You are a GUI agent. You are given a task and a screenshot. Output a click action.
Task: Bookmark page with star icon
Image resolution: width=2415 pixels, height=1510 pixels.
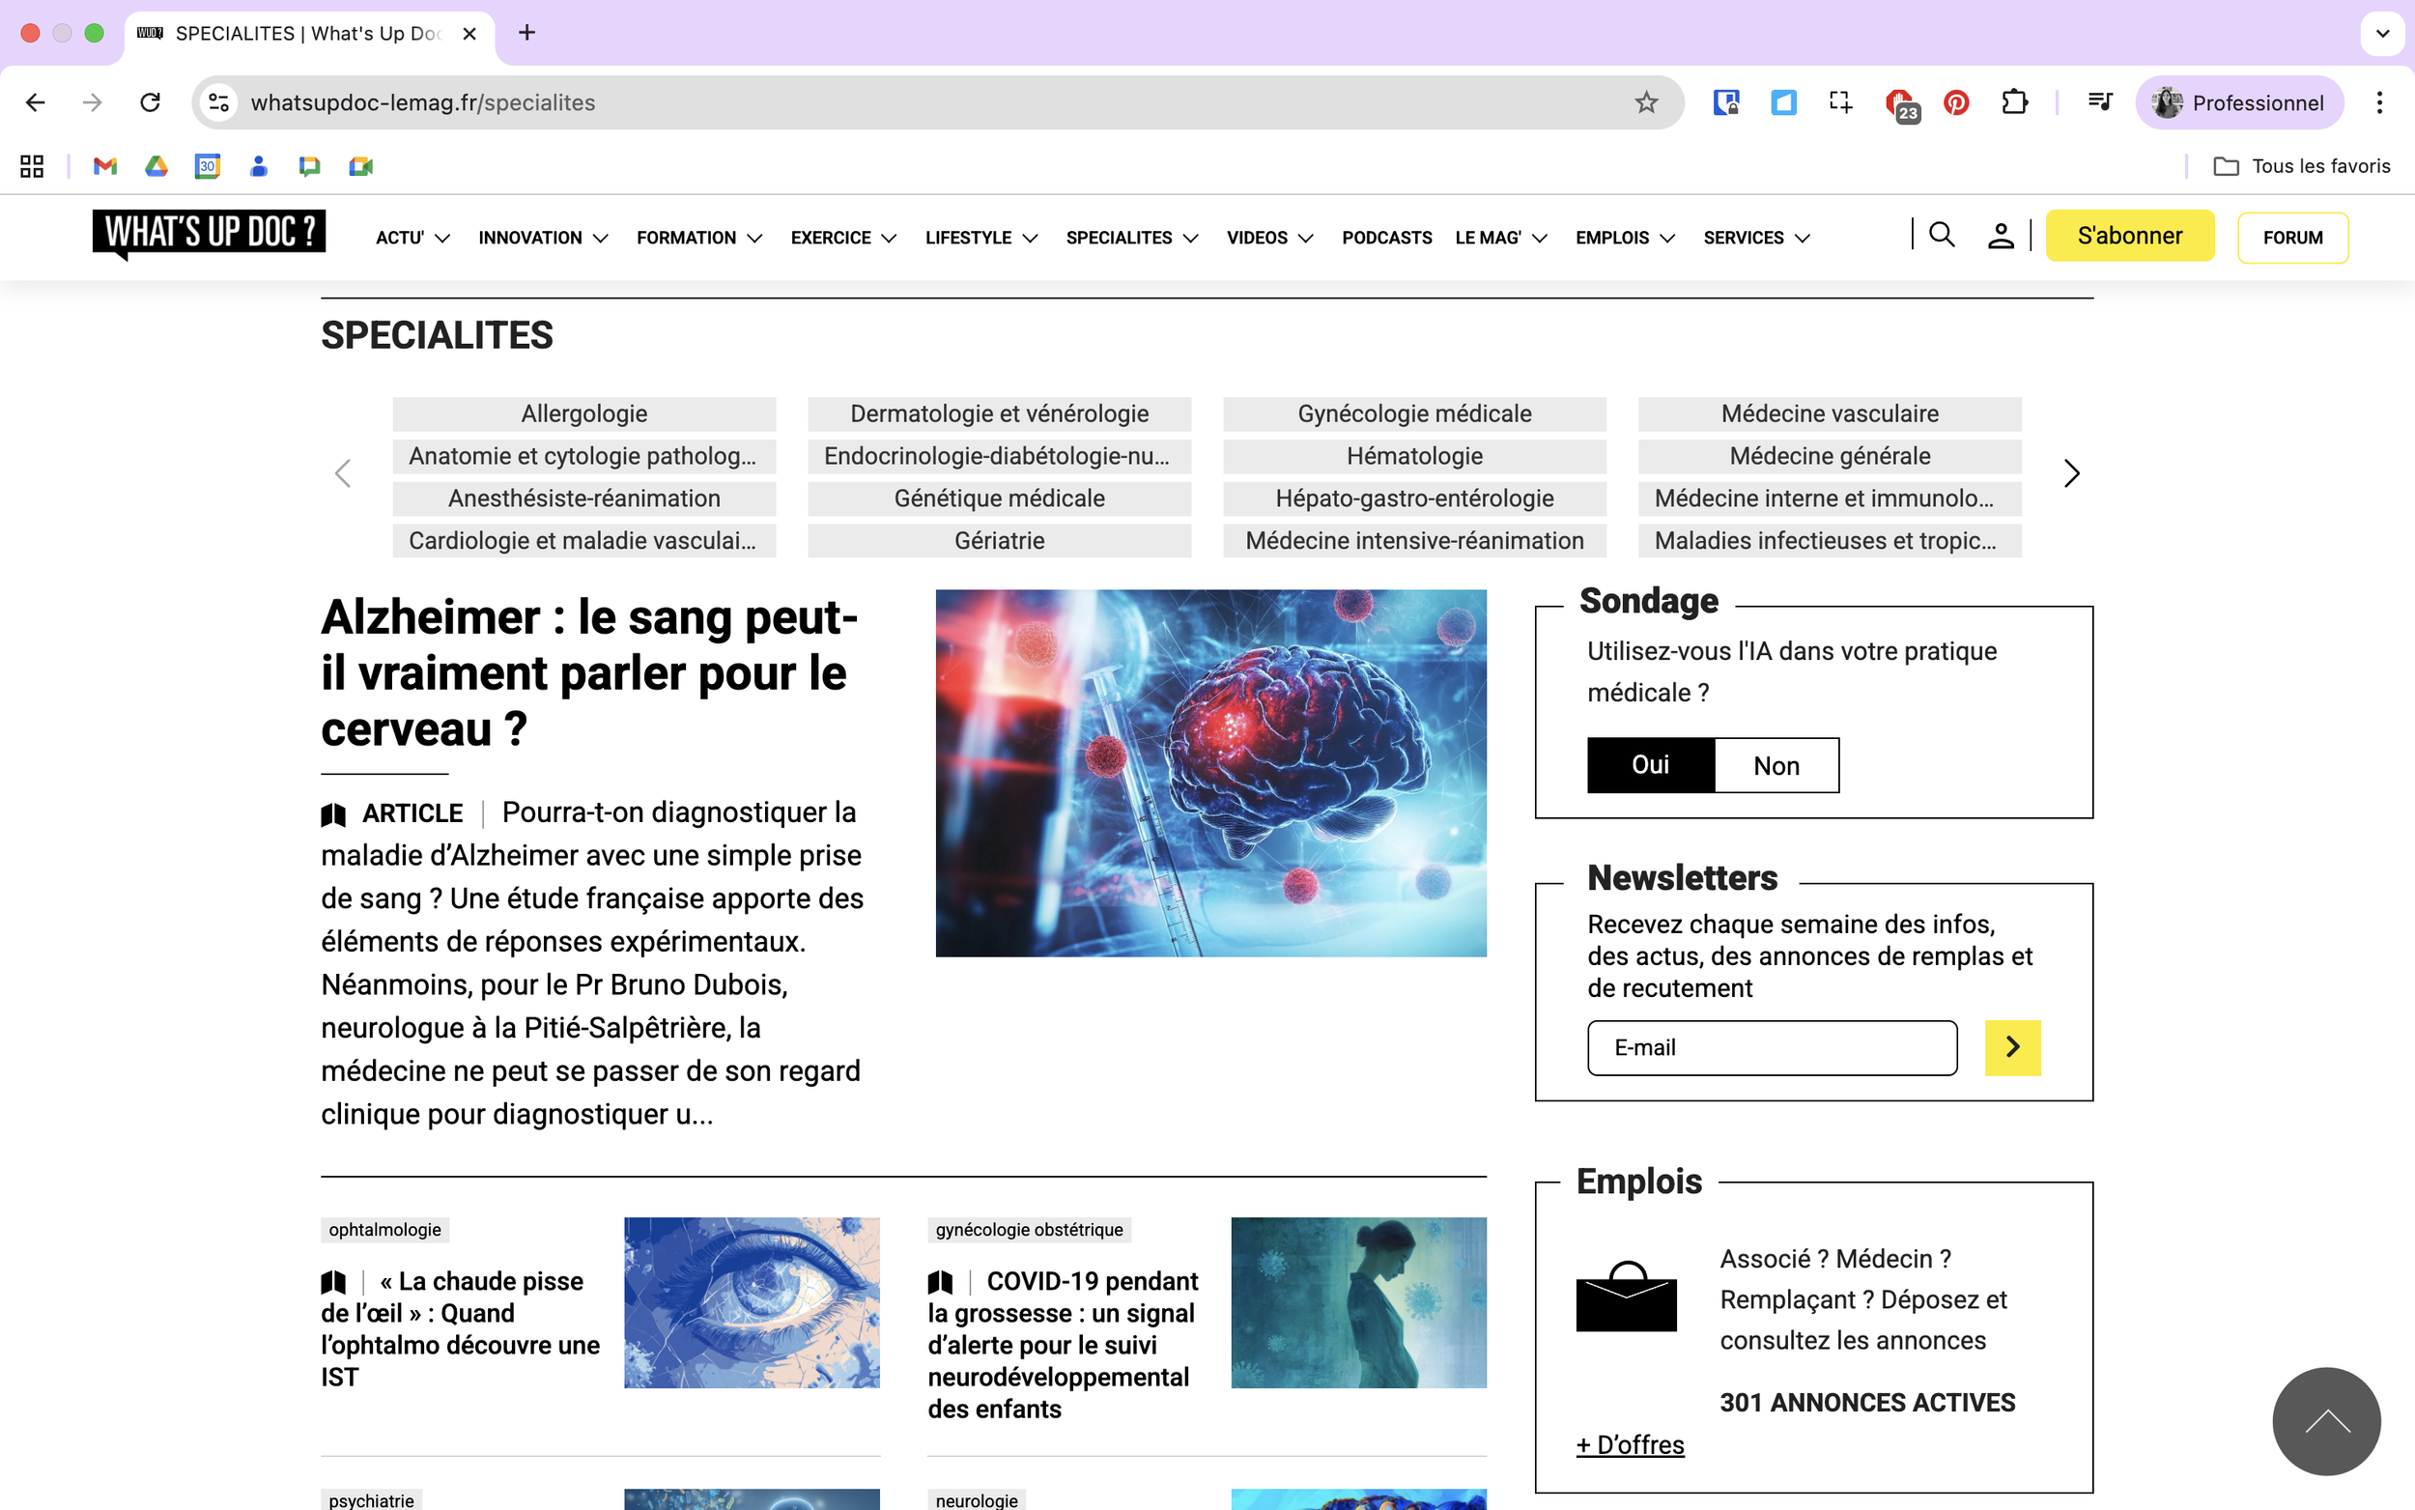[1646, 102]
